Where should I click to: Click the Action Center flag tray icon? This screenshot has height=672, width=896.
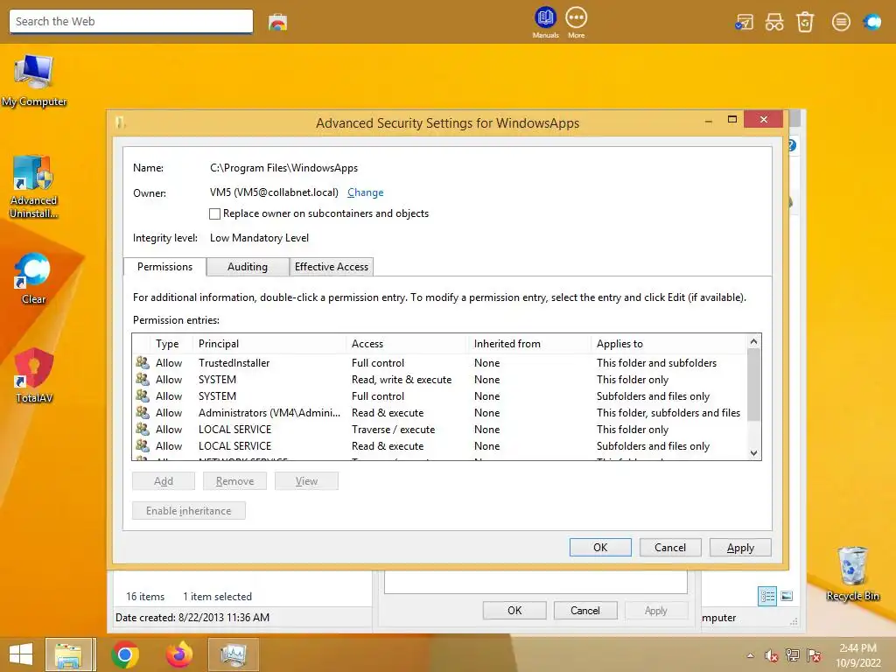point(814,655)
